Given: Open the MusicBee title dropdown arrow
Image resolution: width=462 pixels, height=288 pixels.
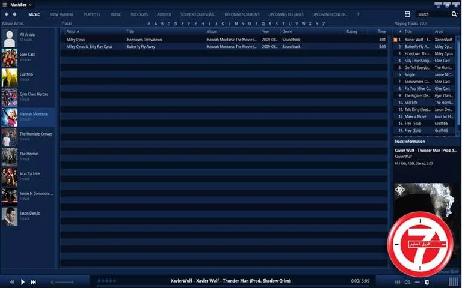Looking at the screenshot, I should tap(30, 5).
